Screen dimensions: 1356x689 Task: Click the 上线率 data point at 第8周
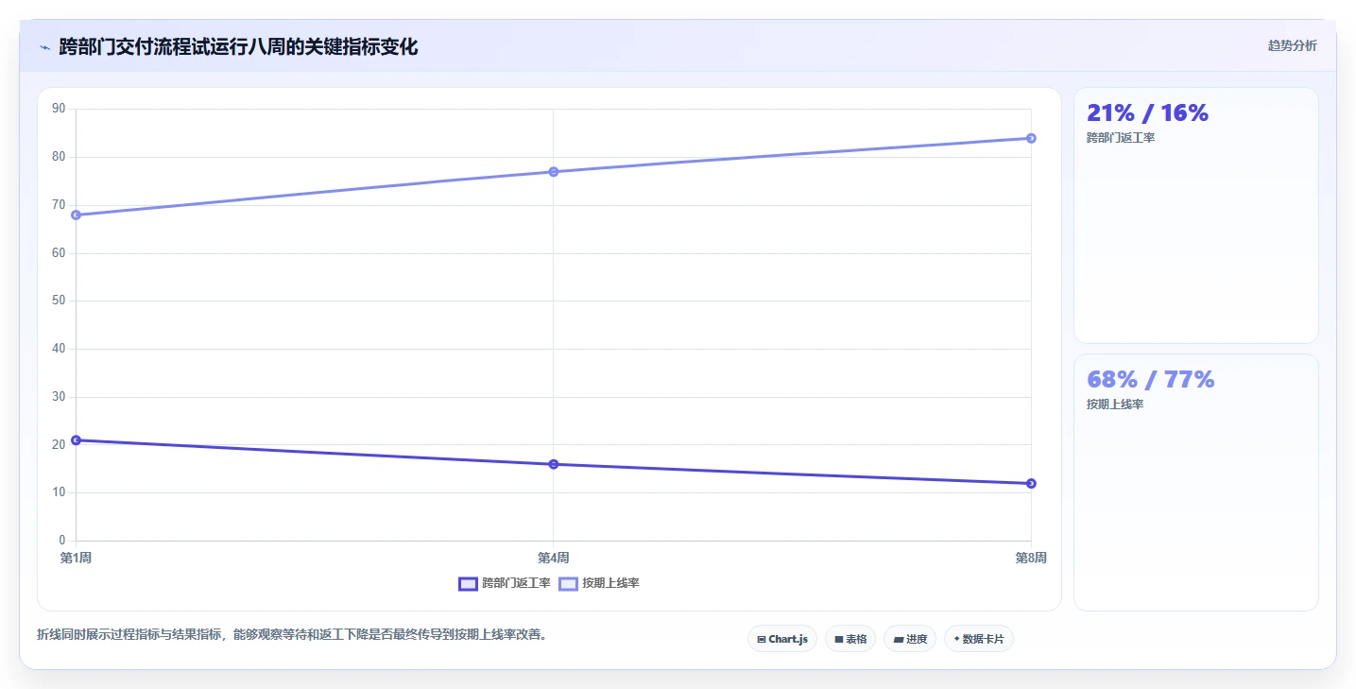[x=1031, y=138]
